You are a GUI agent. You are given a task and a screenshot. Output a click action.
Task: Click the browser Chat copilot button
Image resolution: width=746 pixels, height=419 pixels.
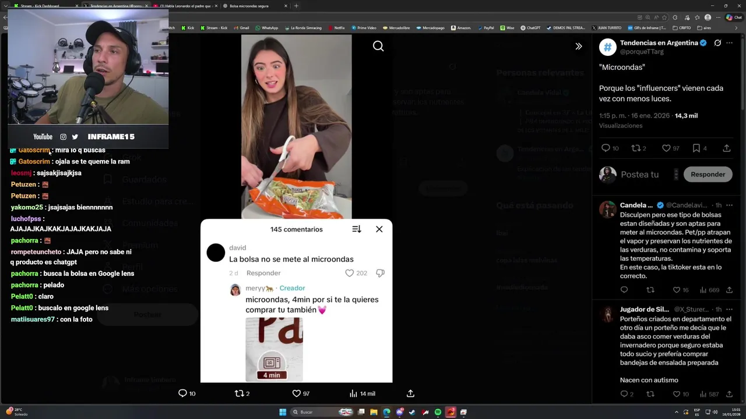pyautogui.click(x=734, y=17)
